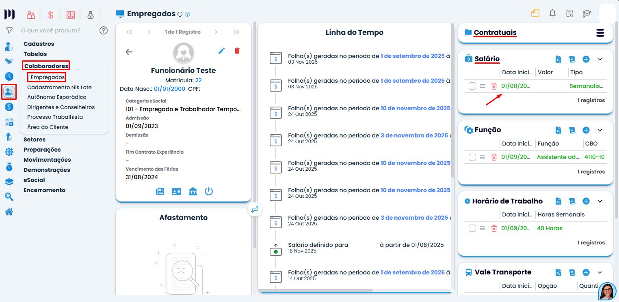Open search document icon in Horário de Trabalho
Image resolution: width=619 pixels, height=302 pixels.
pyautogui.click(x=558, y=201)
